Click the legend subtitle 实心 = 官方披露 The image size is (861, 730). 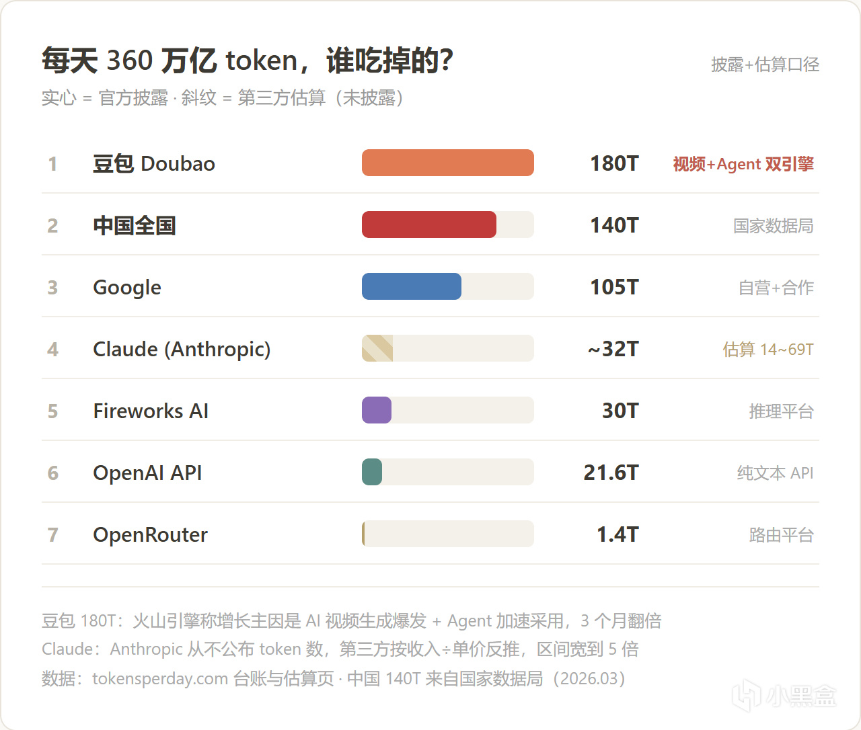click(x=105, y=98)
